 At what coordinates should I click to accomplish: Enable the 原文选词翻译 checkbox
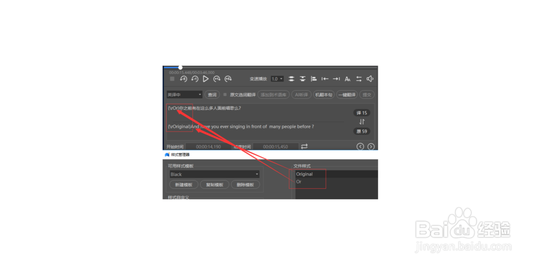[225, 94]
